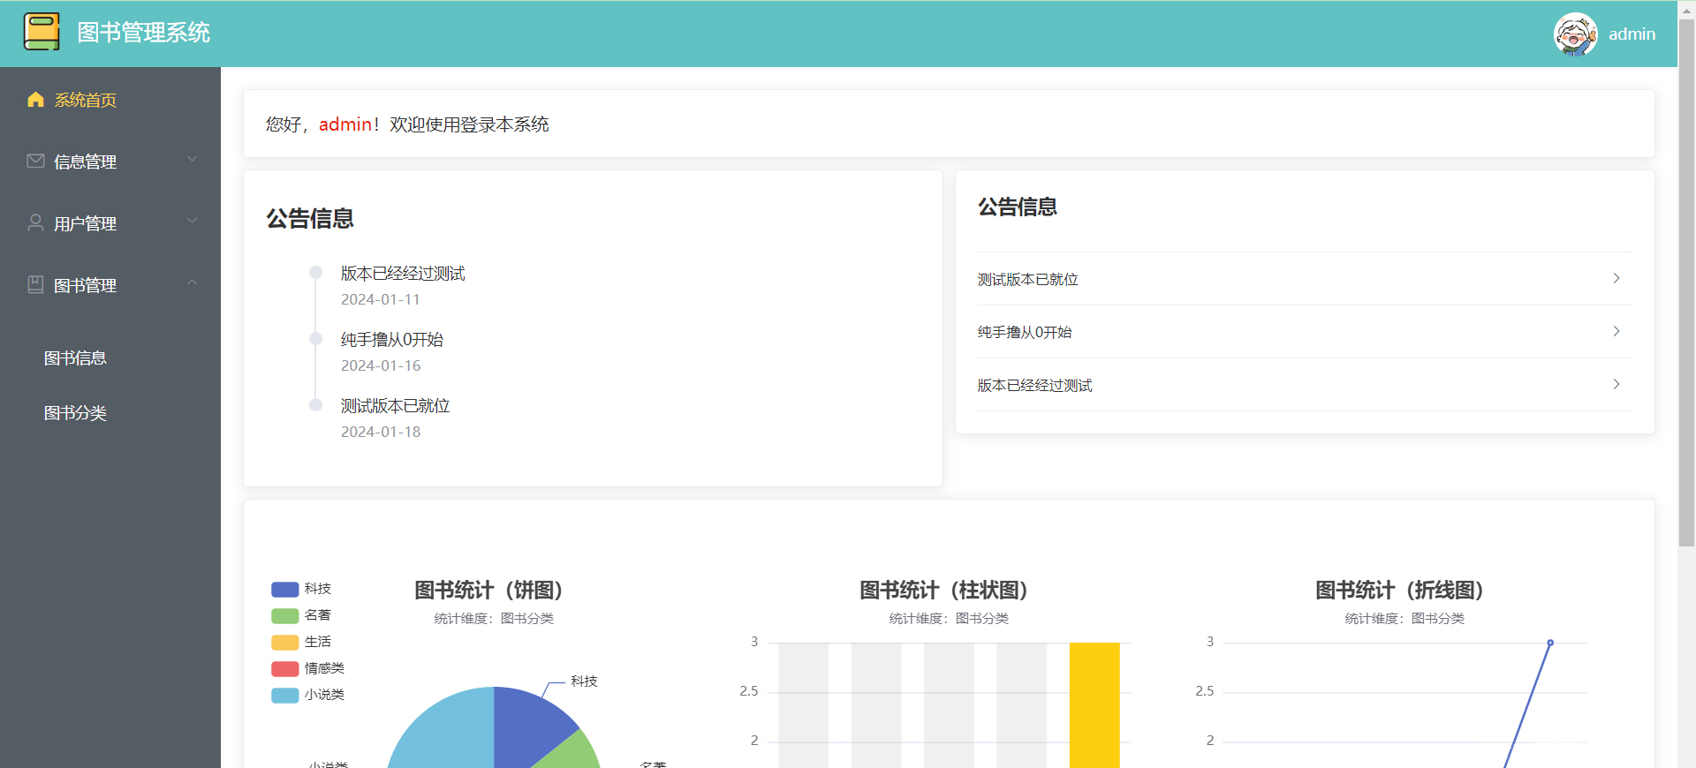Click the admin username in header
1696x768 pixels.
[1632, 34]
